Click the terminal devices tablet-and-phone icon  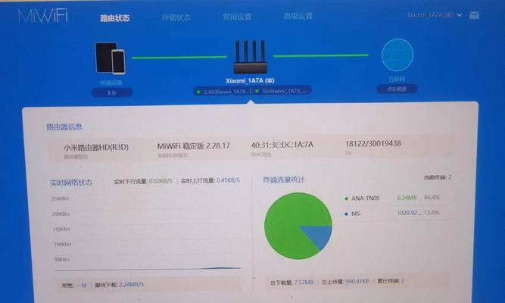[x=110, y=58]
